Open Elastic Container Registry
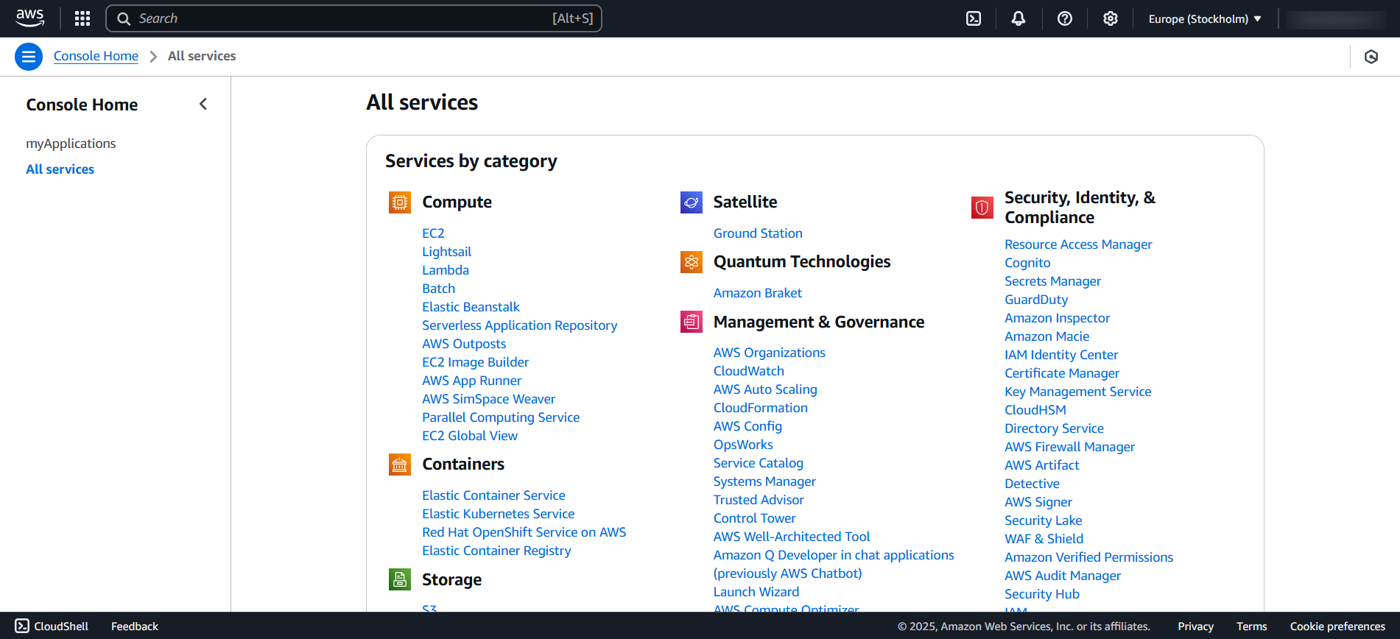The width and height of the screenshot is (1400, 639). 496,551
